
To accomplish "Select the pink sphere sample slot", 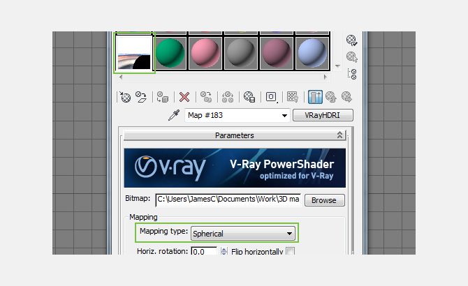I will tap(205, 54).
